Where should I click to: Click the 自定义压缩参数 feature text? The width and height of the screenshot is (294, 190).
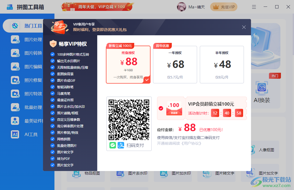(69, 119)
